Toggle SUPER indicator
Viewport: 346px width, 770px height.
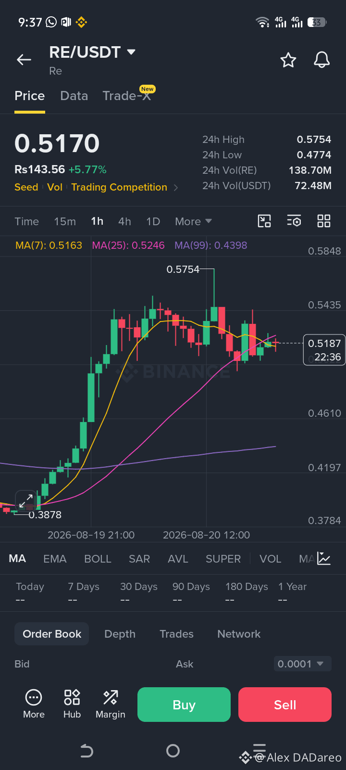point(223,559)
